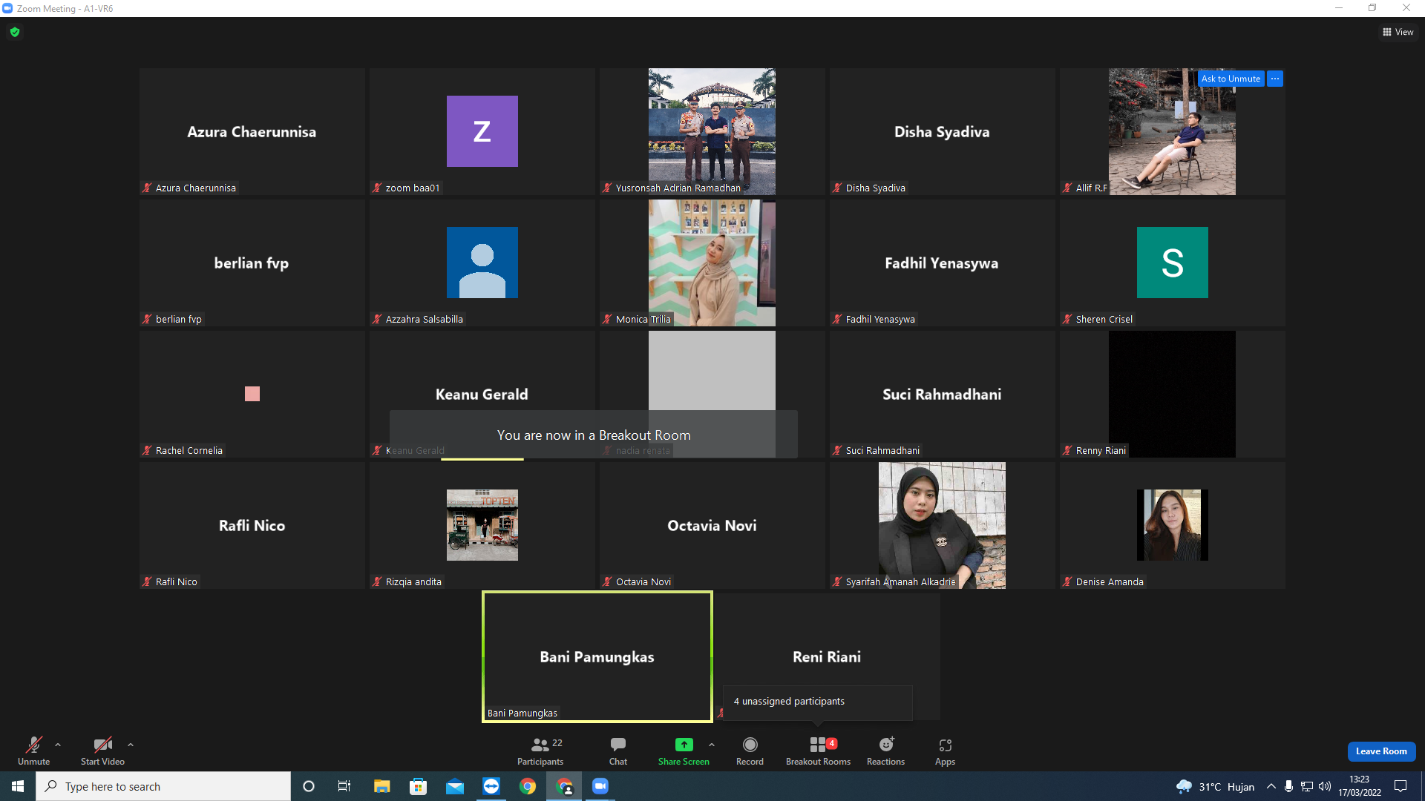1425x801 pixels.
Task: Click the green Share Screen icon
Action: click(x=684, y=745)
